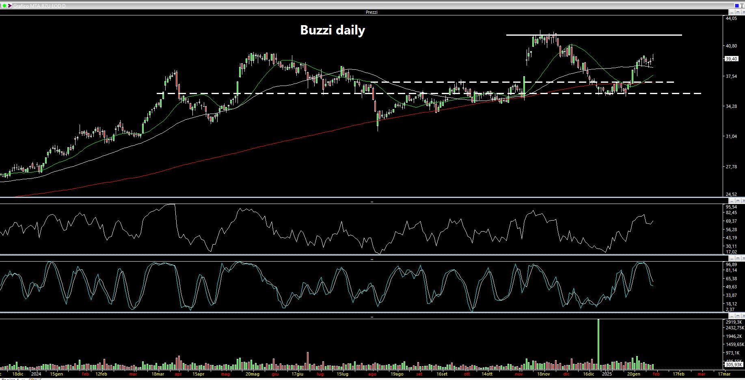Click the tall green volume spike bar
The width and height of the screenshot is (745, 380).
(598, 344)
